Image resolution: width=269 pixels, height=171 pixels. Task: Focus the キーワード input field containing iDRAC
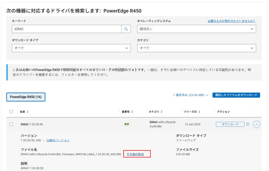[x=67, y=29]
